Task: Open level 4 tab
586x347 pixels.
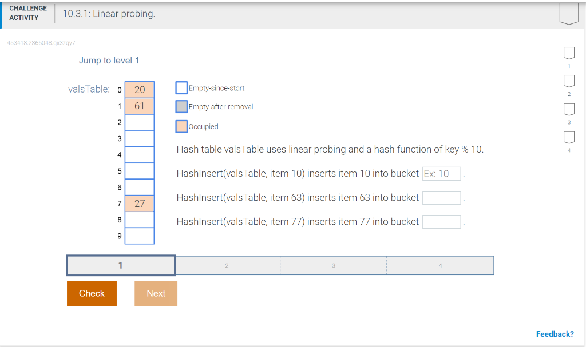Action: pyautogui.click(x=440, y=265)
